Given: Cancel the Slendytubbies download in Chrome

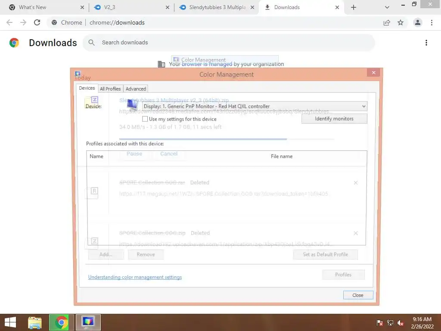Looking at the screenshot, I should click(169, 154).
